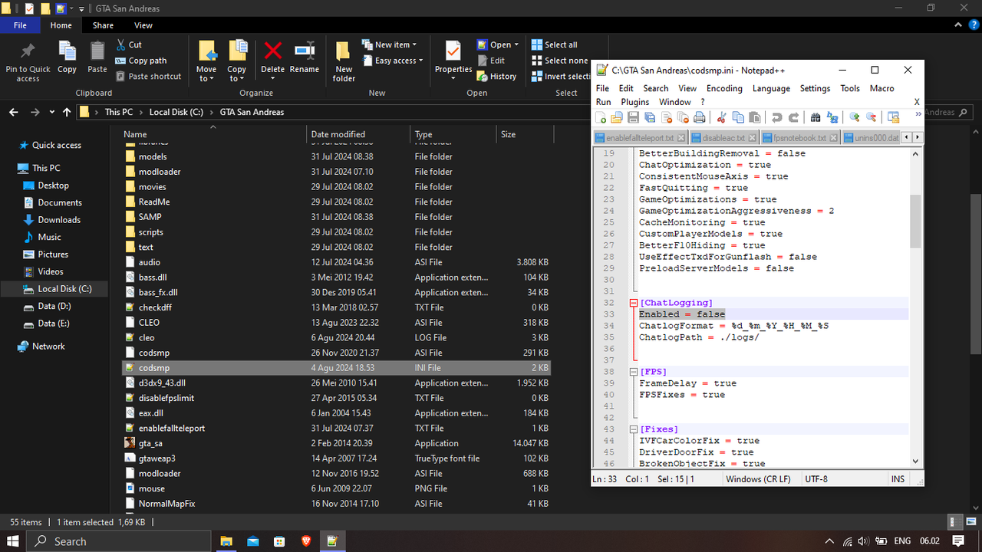The width and height of the screenshot is (982, 552).
Task: Open Notepad++ Plugins menu
Action: coord(634,102)
